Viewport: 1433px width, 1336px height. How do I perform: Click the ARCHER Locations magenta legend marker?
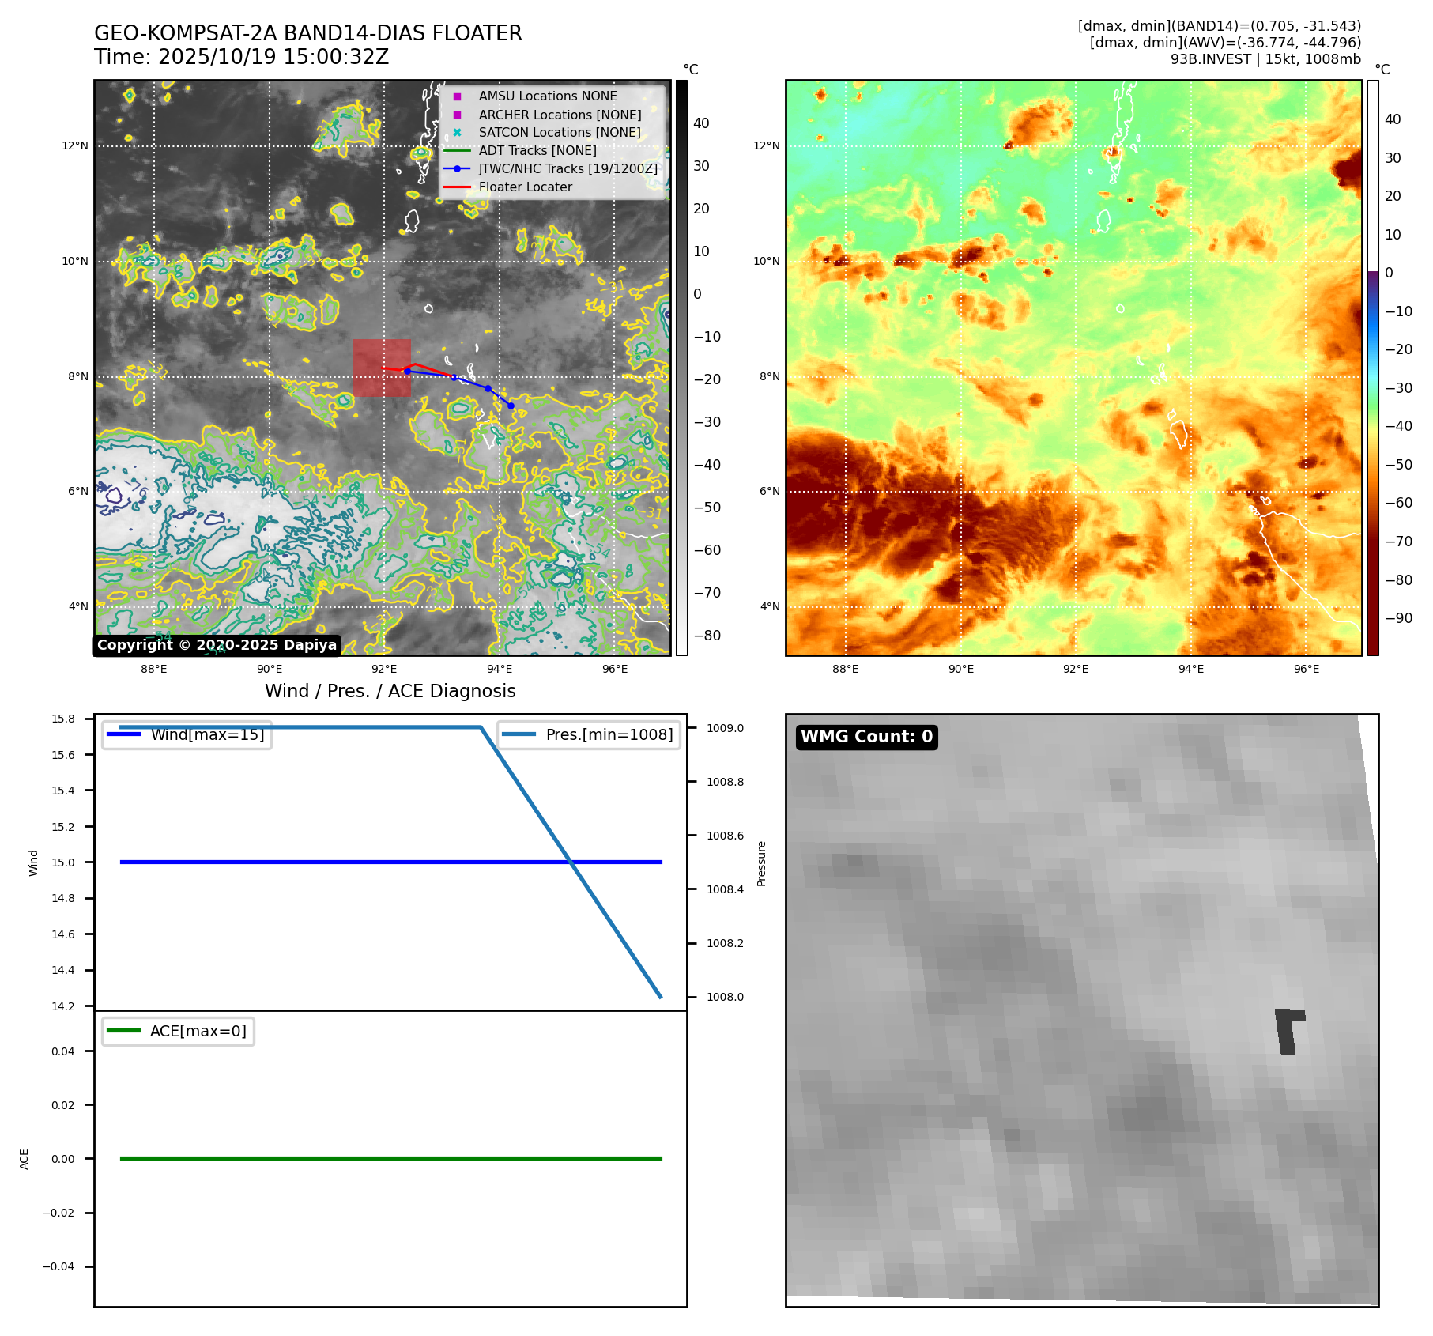(x=457, y=115)
